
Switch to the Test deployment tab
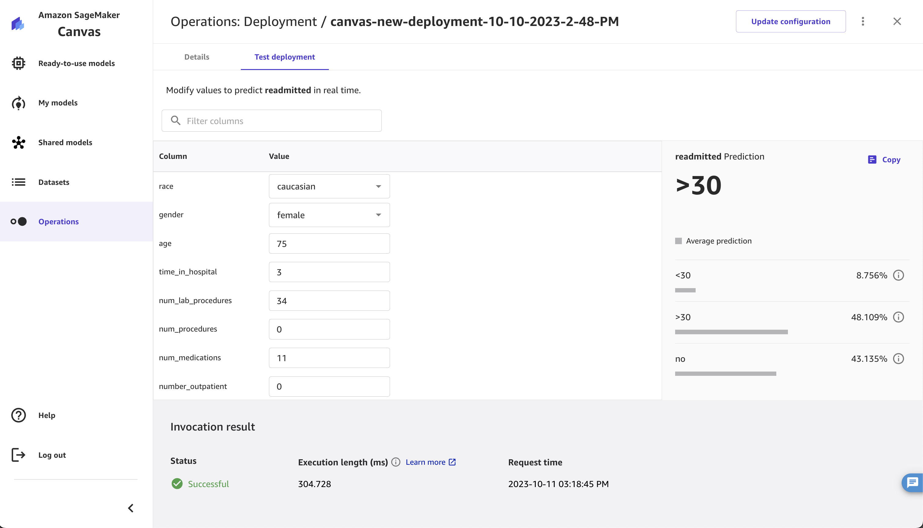[284, 57]
